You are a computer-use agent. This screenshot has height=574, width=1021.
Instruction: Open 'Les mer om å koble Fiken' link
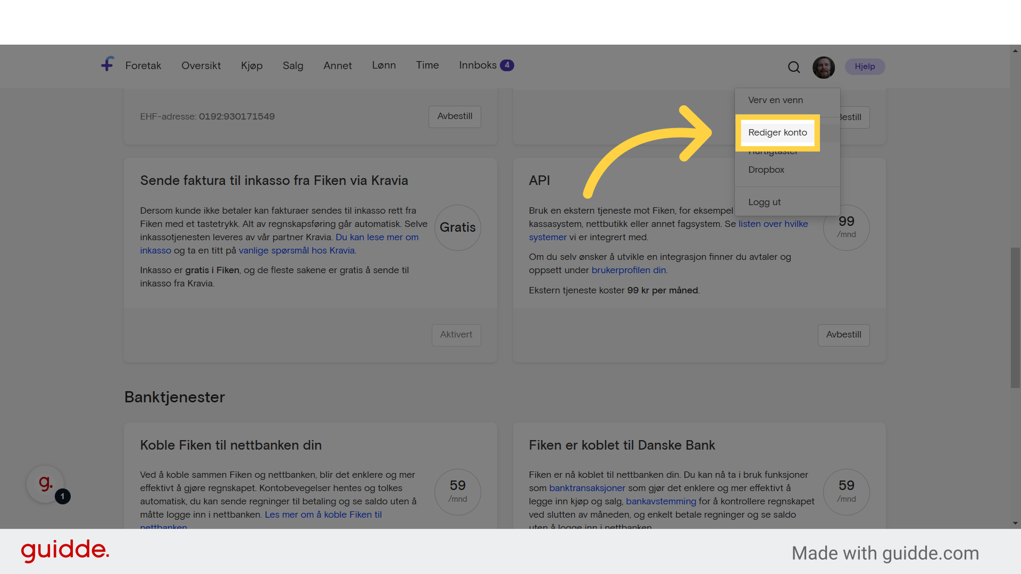(323, 514)
